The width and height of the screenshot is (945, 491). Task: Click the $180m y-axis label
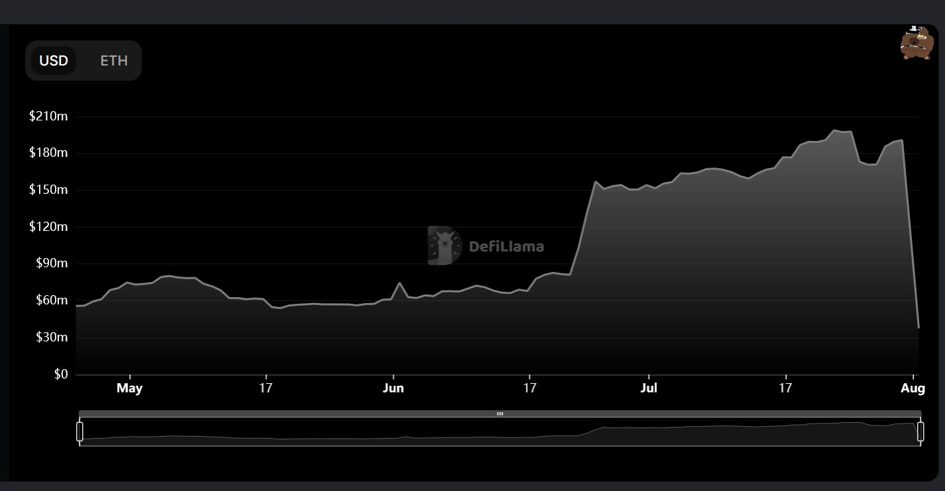[x=48, y=153]
